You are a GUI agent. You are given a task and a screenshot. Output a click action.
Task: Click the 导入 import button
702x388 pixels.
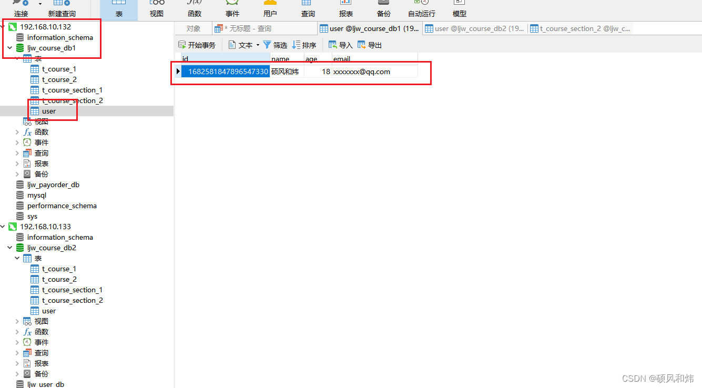pyautogui.click(x=341, y=45)
